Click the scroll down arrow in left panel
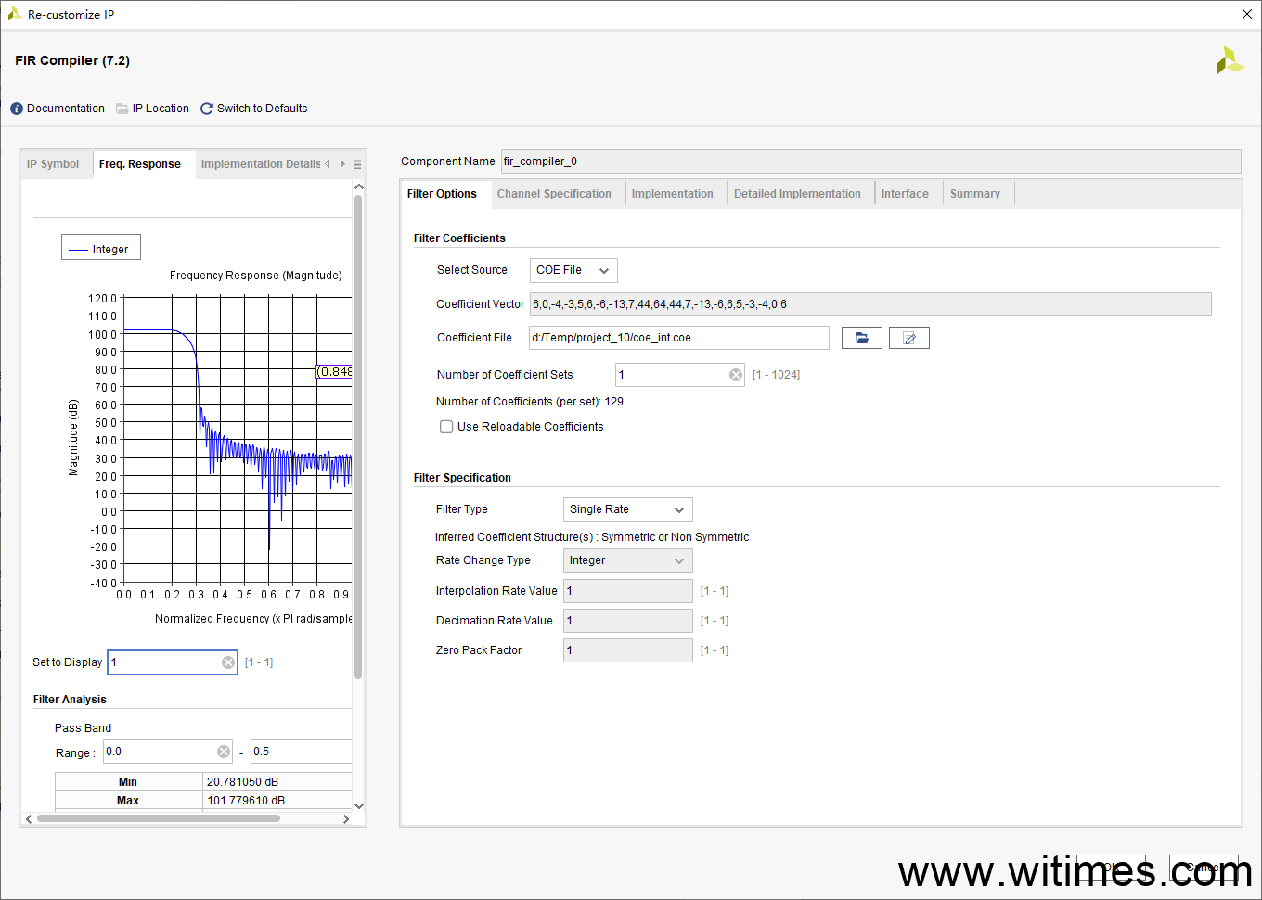This screenshot has width=1262, height=900. pos(359,806)
